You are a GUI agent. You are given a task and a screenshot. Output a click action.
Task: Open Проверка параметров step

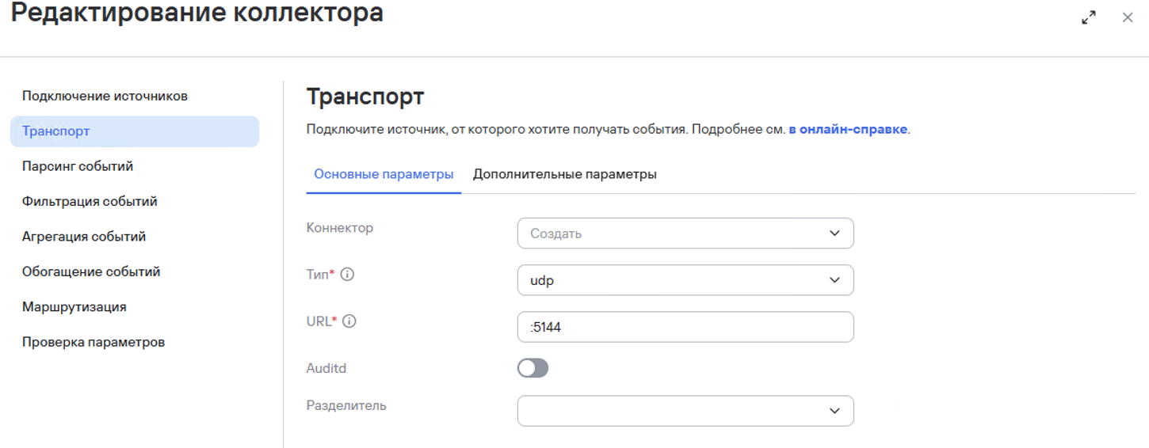(x=94, y=343)
